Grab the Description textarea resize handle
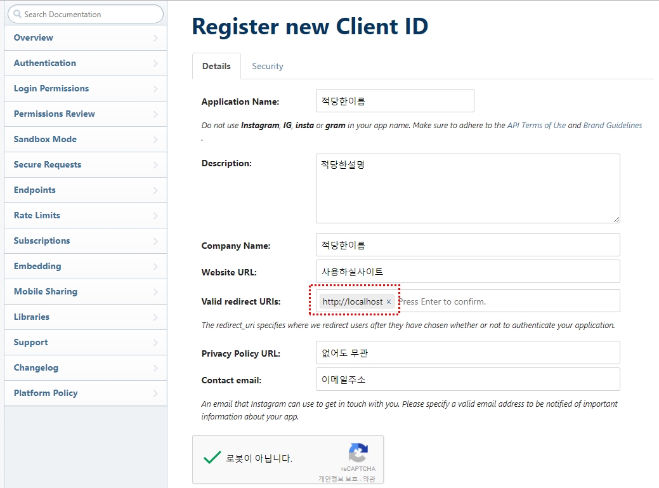Screen dimensions: 659x488 tap(616, 219)
